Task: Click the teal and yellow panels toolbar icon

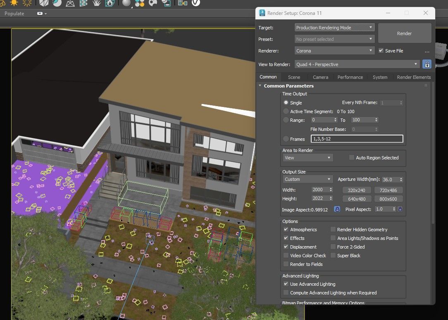Action: [x=183, y=3]
